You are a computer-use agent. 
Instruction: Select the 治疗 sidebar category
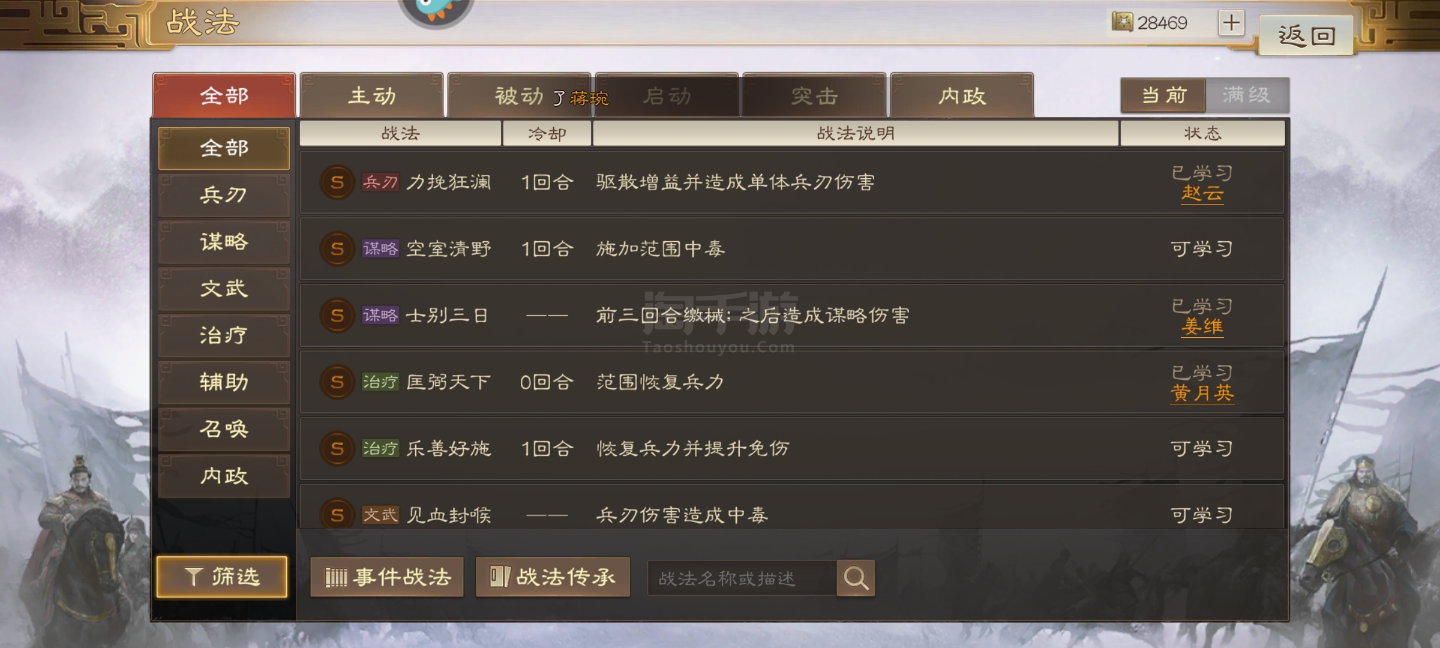pyautogui.click(x=224, y=335)
